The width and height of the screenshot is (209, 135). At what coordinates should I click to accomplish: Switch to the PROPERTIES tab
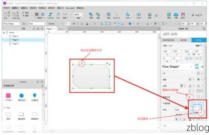point(168,40)
